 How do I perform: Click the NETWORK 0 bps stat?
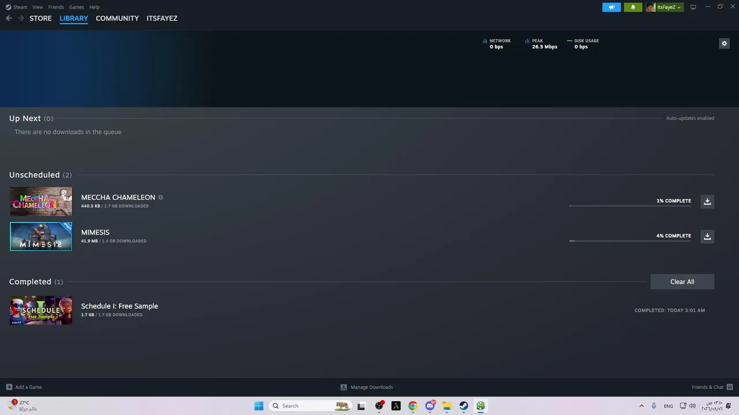click(497, 44)
